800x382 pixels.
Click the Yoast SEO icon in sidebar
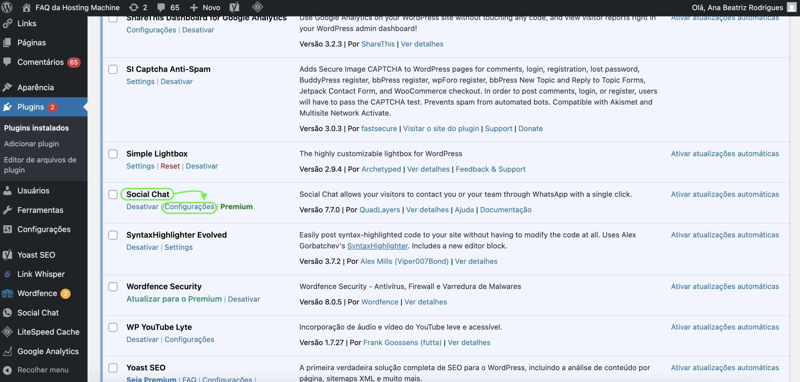[x=7, y=255]
